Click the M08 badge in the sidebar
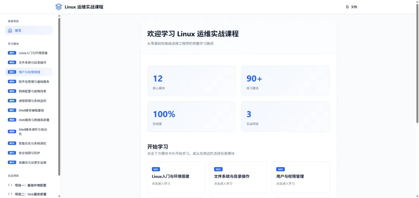Image resolution: width=419 pixels, height=198 pixels. 12,119
